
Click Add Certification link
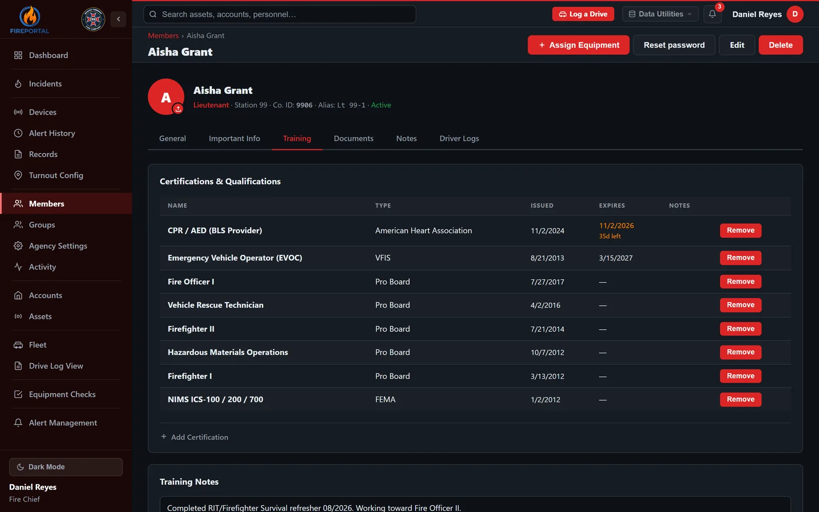click(x=195, y=437)
